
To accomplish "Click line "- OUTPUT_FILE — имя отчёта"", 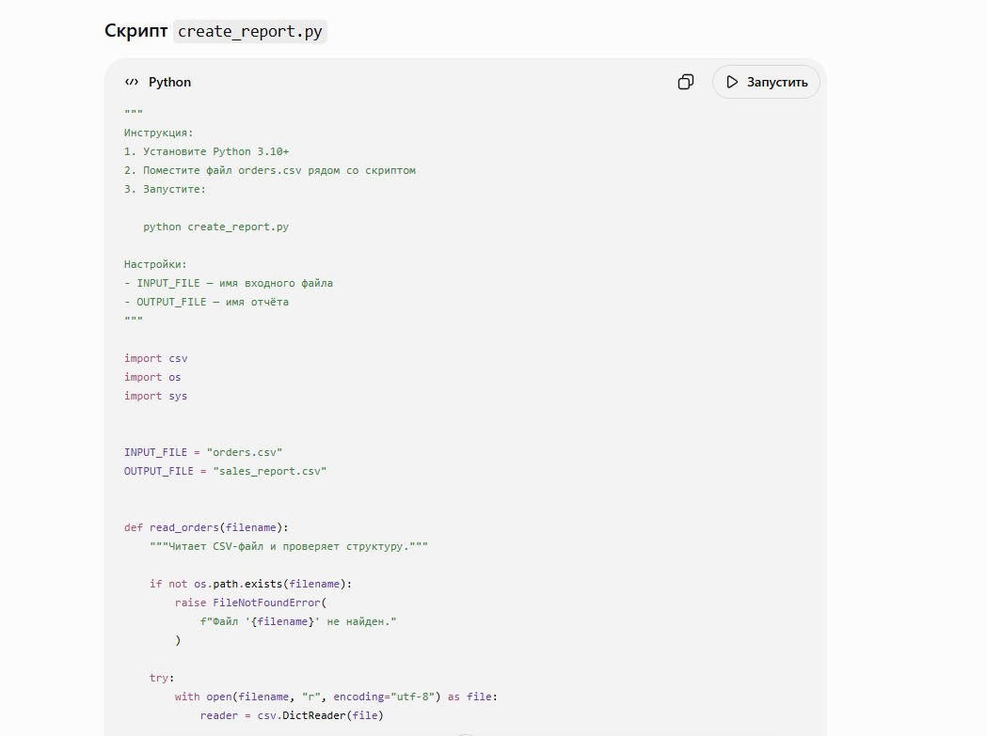I will [206, 302].
